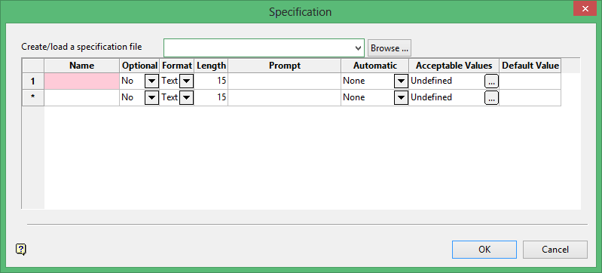
Task: Open Acceptable Values ellipsis in row 1
Action: [x=491, y=81]
